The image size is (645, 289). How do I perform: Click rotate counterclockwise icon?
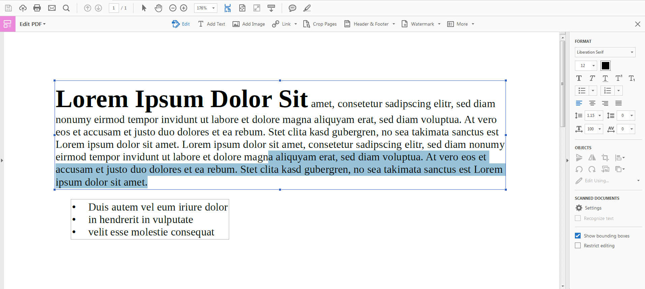point(579,169)
